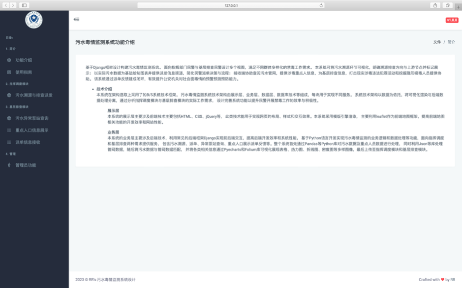Show Safari tab overview

(447, 5)
